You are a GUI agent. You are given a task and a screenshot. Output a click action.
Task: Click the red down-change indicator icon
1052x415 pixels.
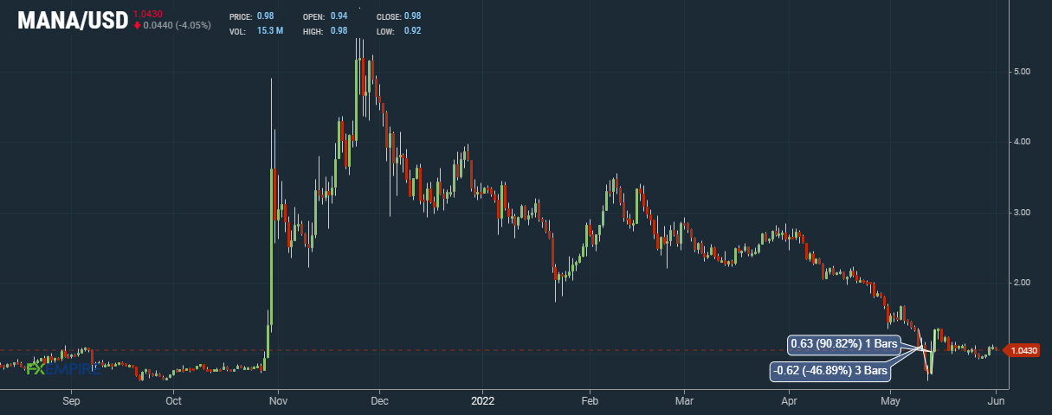[137, 25]
